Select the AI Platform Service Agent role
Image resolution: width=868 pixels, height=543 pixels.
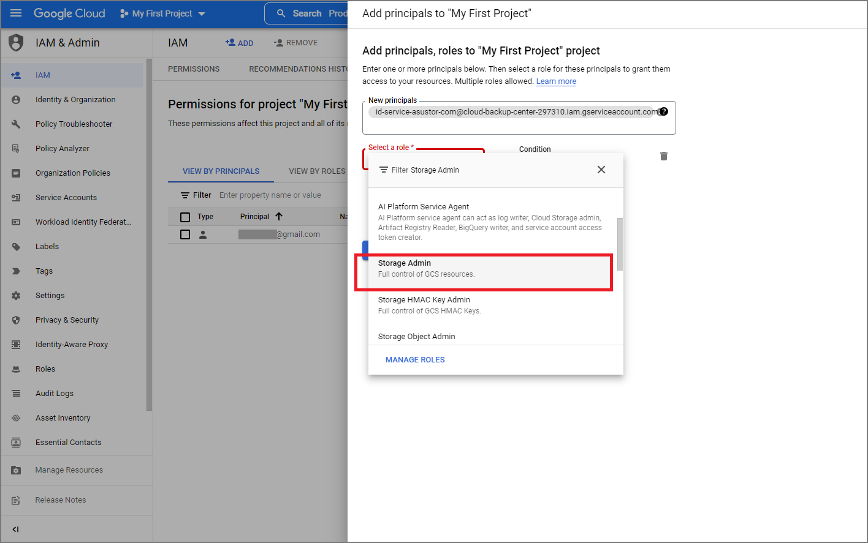click(x=492, y=222)
